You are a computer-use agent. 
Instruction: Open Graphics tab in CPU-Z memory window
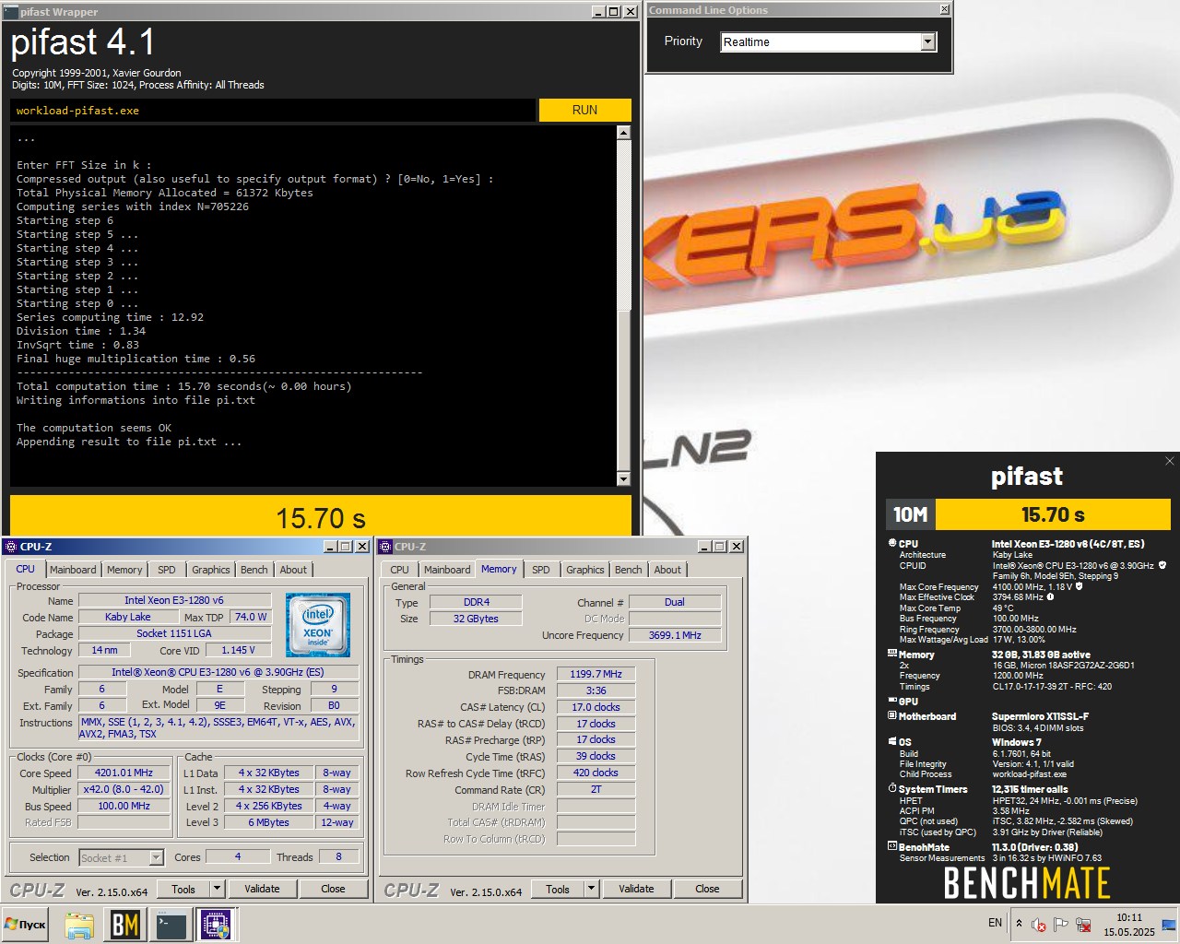tap(585, 570)
